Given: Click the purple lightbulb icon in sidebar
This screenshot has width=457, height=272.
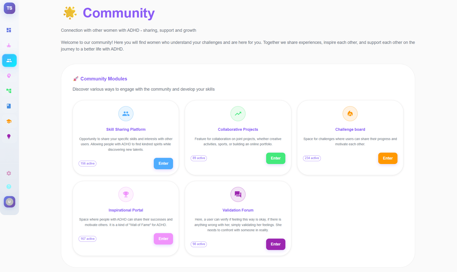Looking at the screenshot, I should coord(9,136).
